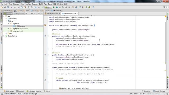Expand the res folder arrow
This screenshot has width=169, height=95.
6,34
